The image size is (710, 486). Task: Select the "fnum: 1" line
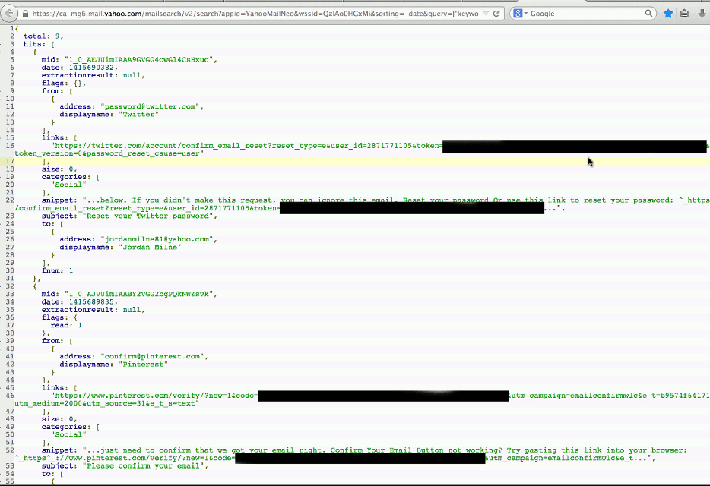click(x=57, y=270)
